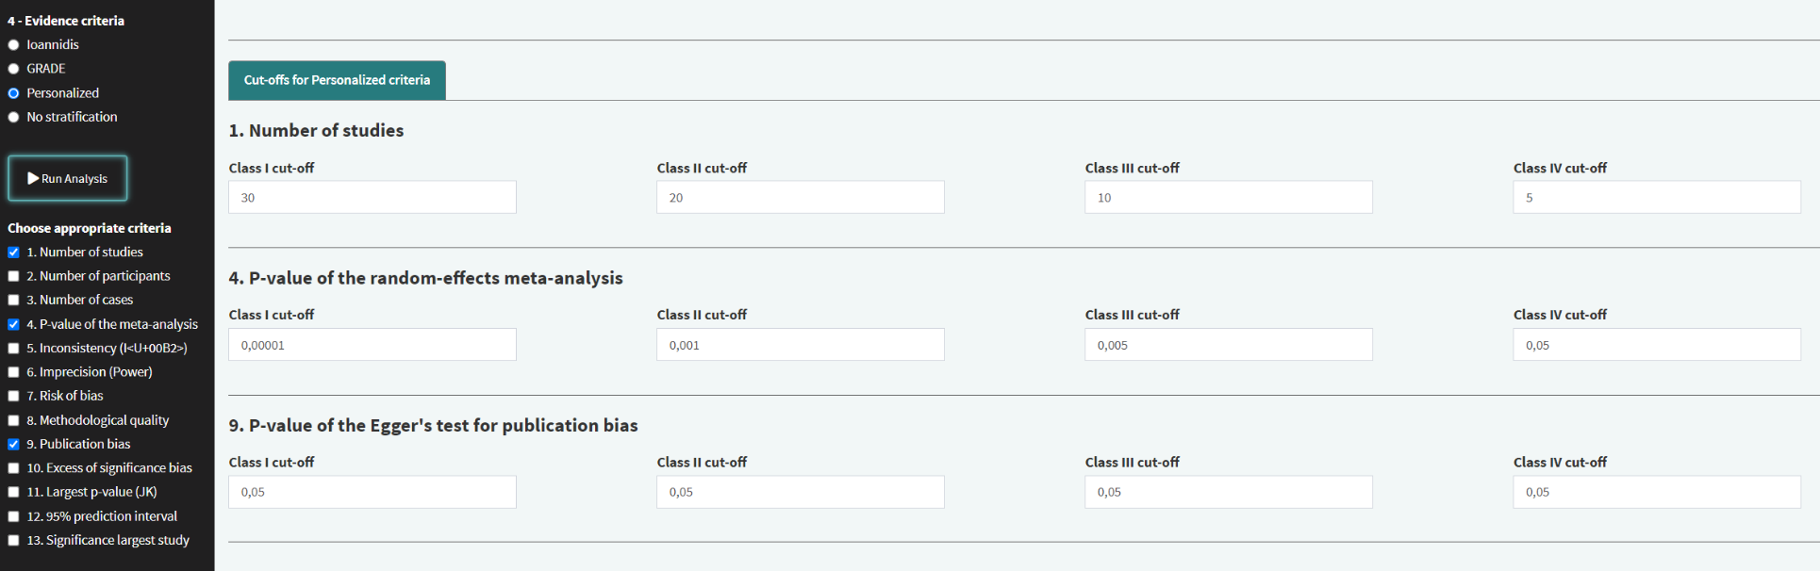This screenshot has height=571, width=1820.
Task: Edit Egger's test Class II cut-off field
Action: click(800, 492)
